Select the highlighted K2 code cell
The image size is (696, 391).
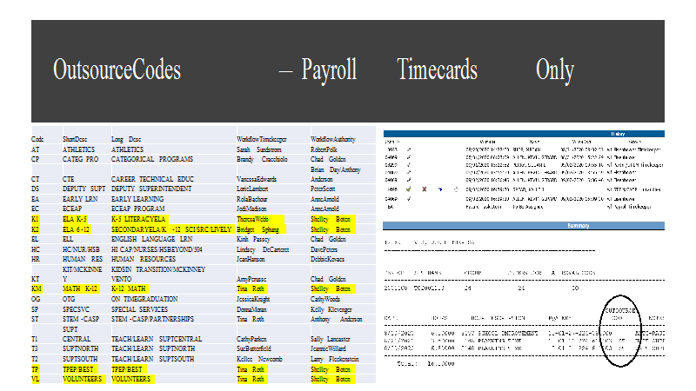(36, 229)
